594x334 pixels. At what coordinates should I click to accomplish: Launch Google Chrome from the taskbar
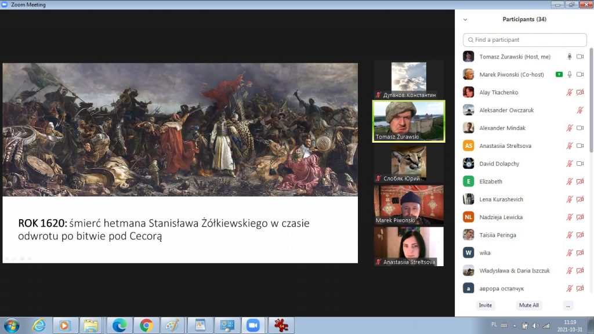pos(146,325)
